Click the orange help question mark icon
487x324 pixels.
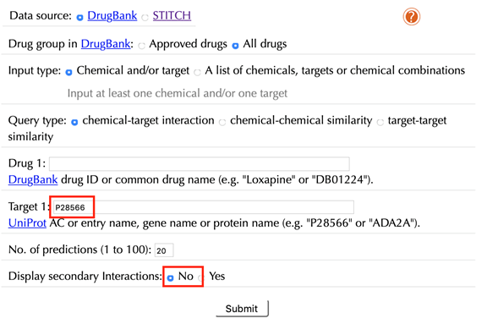click(x=411, y=16)
